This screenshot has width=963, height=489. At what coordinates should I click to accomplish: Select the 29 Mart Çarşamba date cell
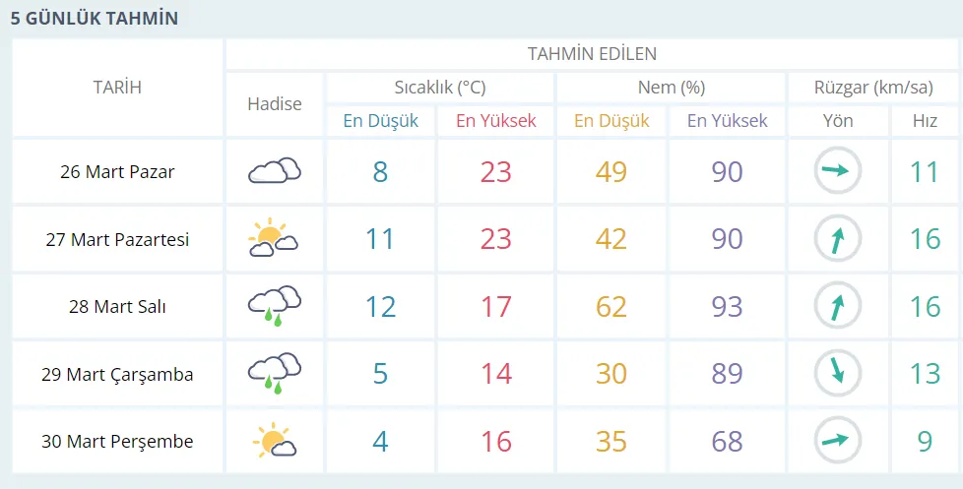(x=117, y=375)
